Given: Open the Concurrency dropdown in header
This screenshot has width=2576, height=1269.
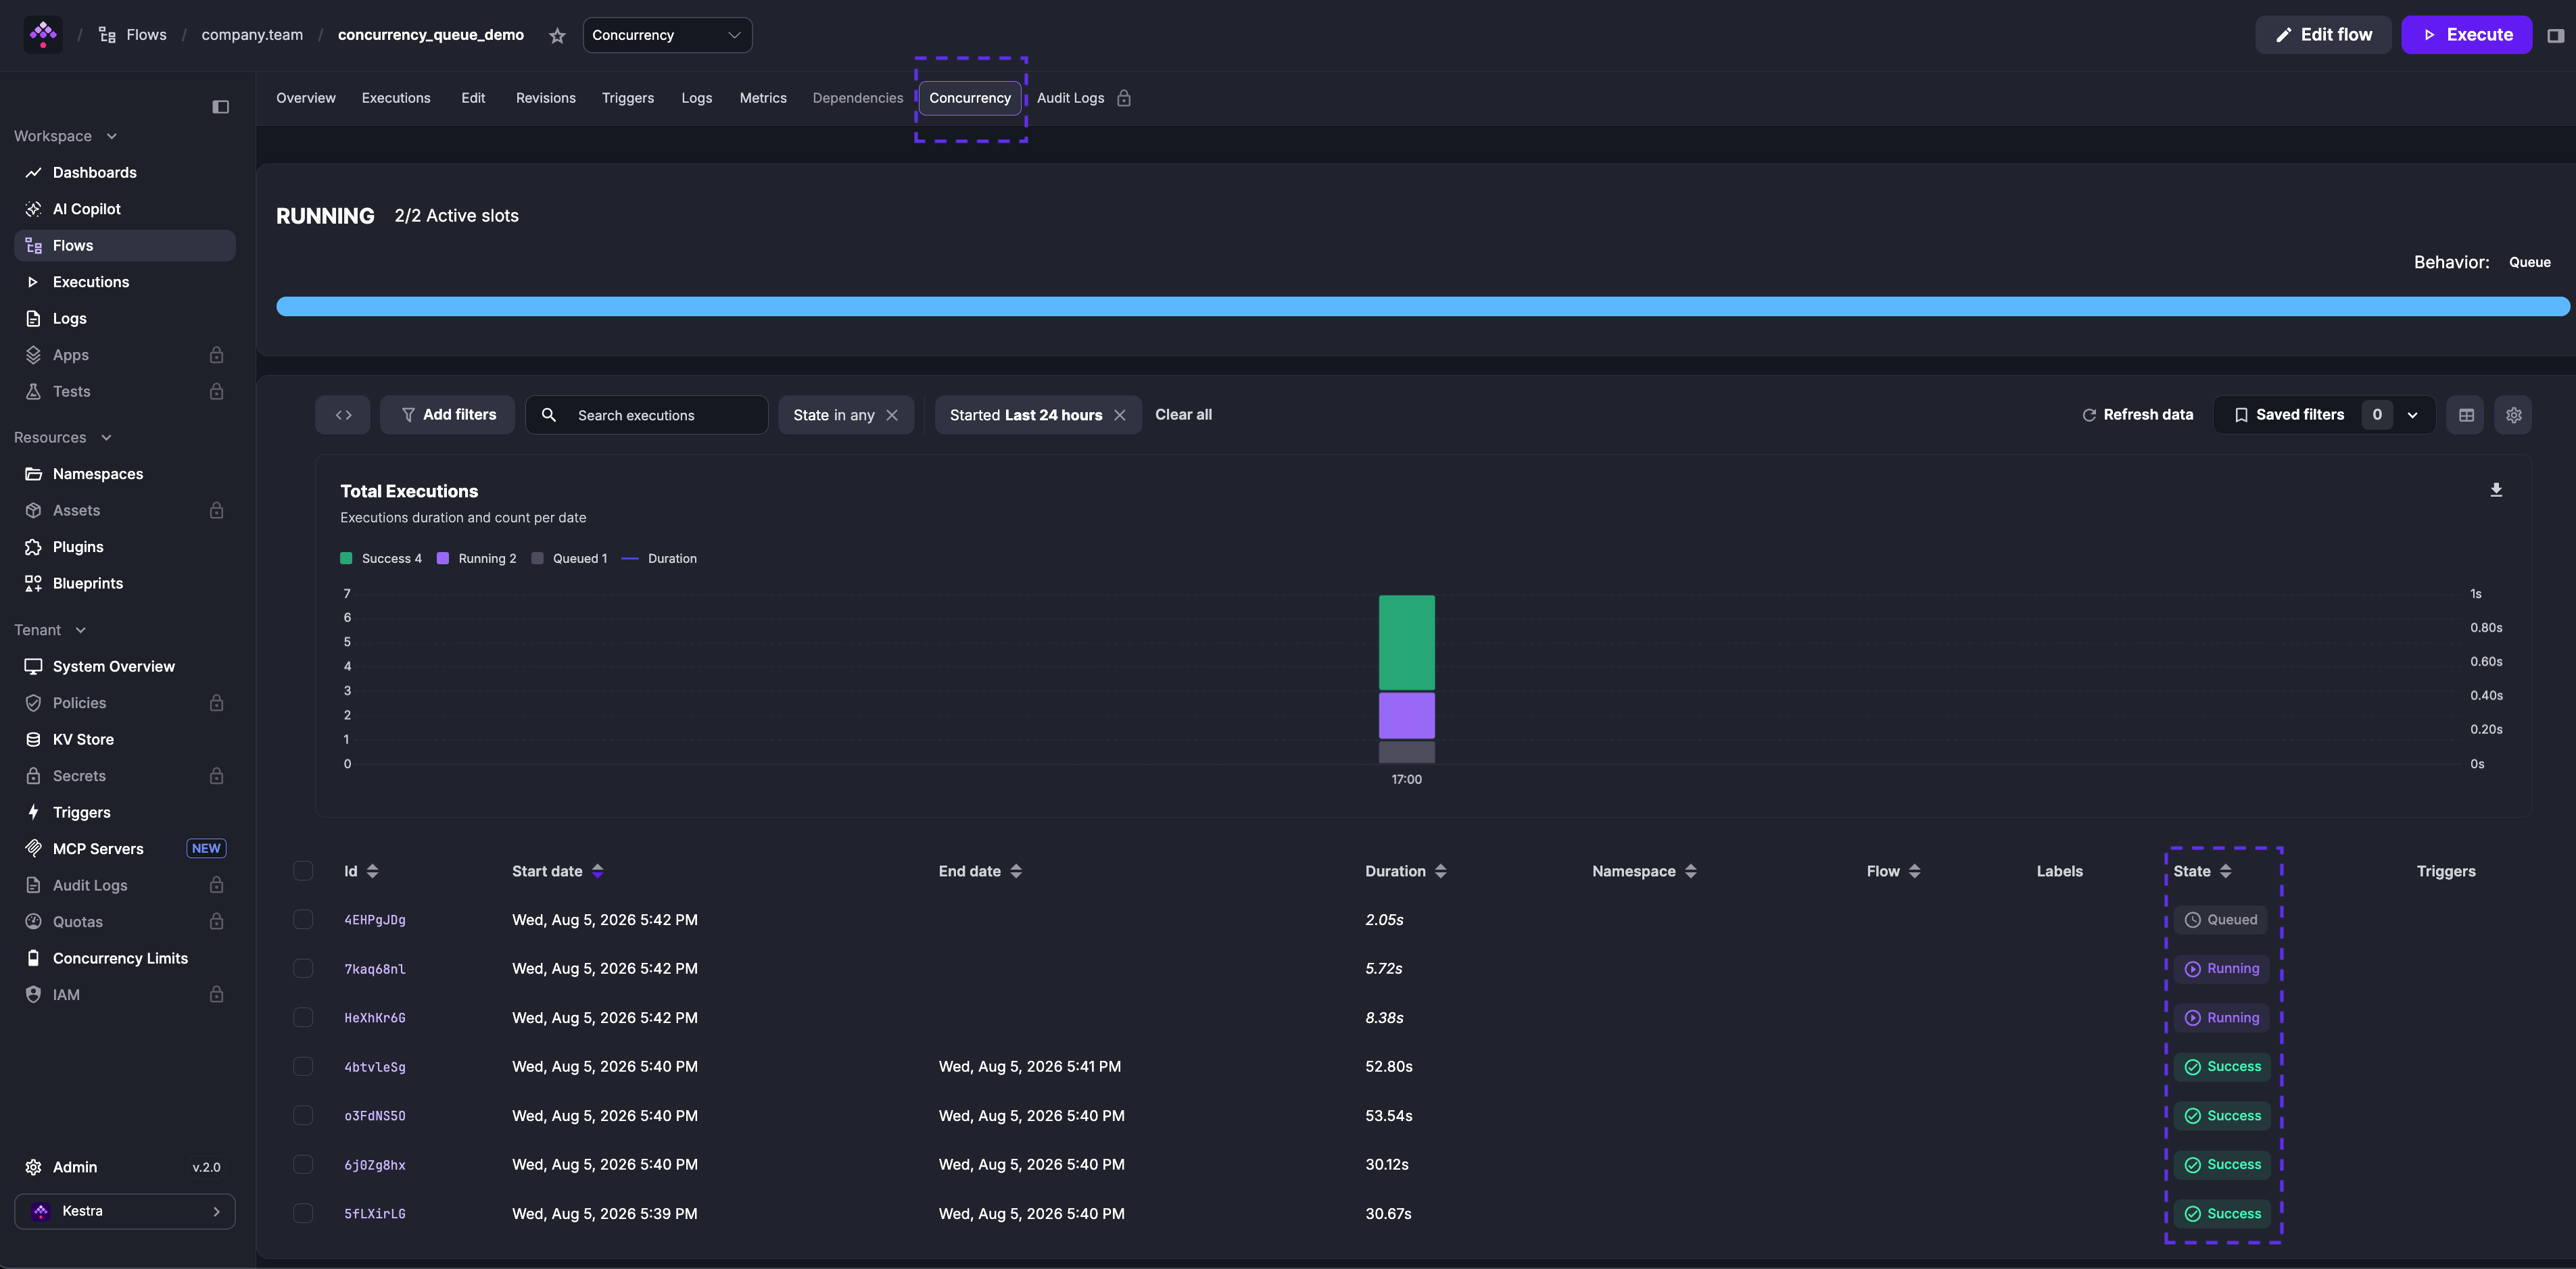Looking at the screenshot, I should (667, 35).
